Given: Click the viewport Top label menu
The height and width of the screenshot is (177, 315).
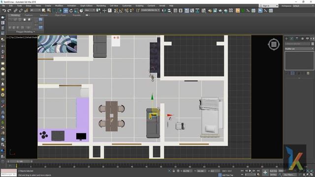Looking at the screenshot, I should (12, 37).
